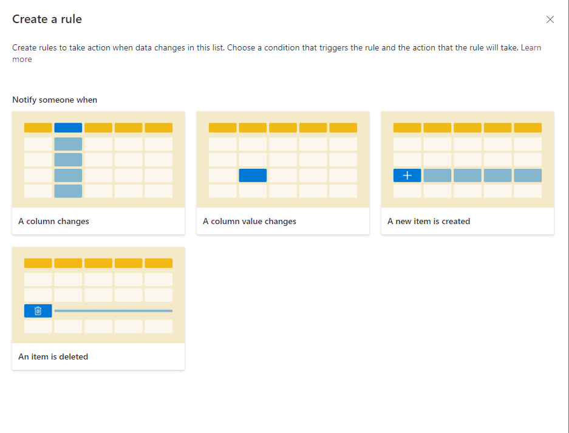Click the 'A column changes' illustration thumbnail
Screen dimensions: 569x433
pyautogui.click(x=98, y=160)
